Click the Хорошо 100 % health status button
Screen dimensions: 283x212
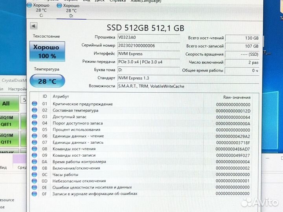tap(47, 51)
